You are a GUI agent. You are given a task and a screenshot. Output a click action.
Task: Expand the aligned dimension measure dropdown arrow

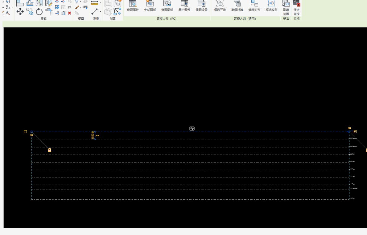(101, 3)
